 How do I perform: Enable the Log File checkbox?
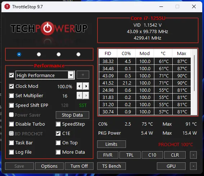tap(11, 152)
